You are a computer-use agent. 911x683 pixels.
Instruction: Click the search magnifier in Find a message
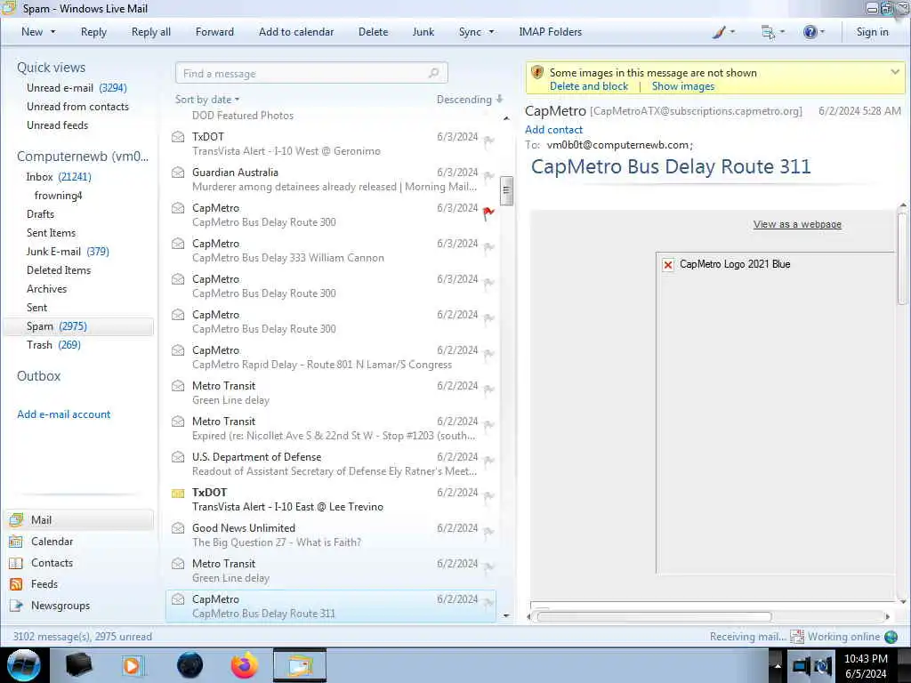[433, 73]
